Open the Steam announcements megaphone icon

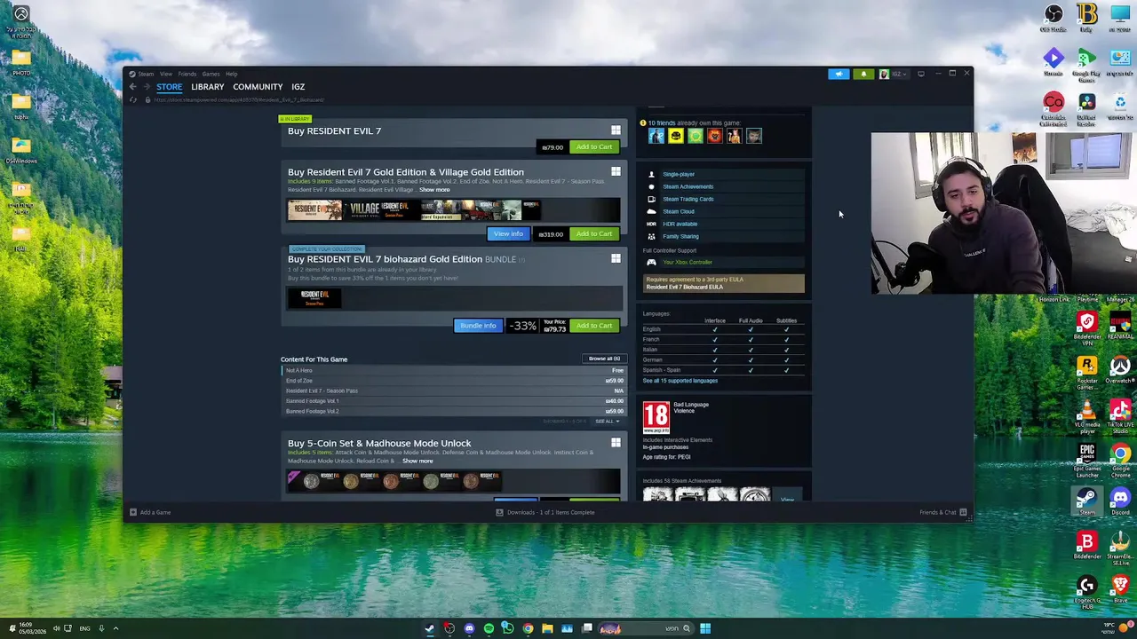839,74
